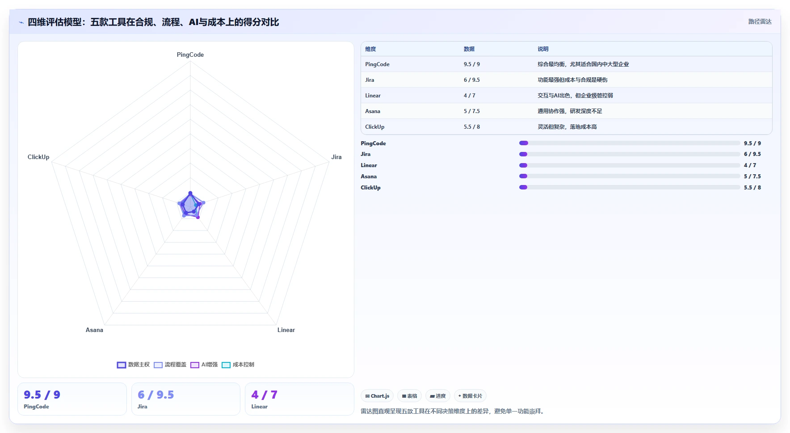This screenshot has height=433, width=790.
Task: Open the Linear 4 / 7 data card
Action: click(299, 399)
